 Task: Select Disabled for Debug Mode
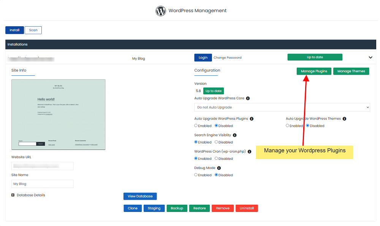216,175
